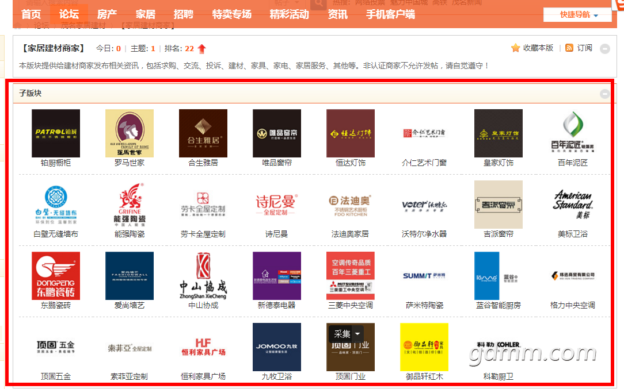Screen dimensions: 624x389
Task: Open the 合生雅居 brand logo
Action: (x=203, y=133)
